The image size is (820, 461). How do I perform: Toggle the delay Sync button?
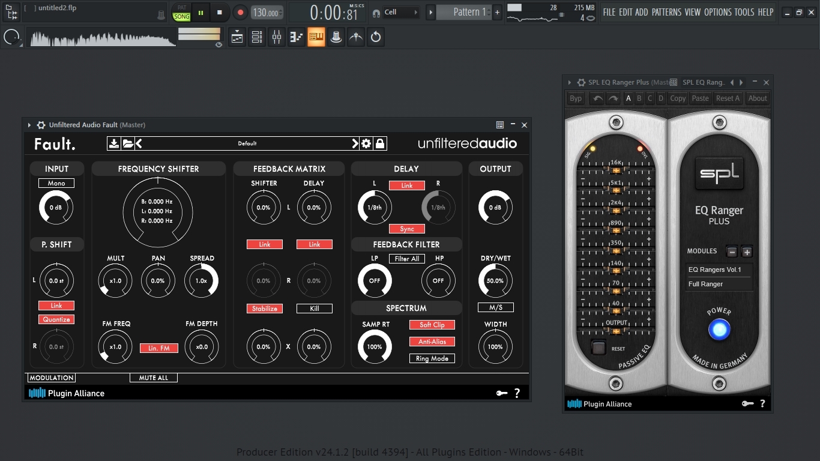(407, 229)
